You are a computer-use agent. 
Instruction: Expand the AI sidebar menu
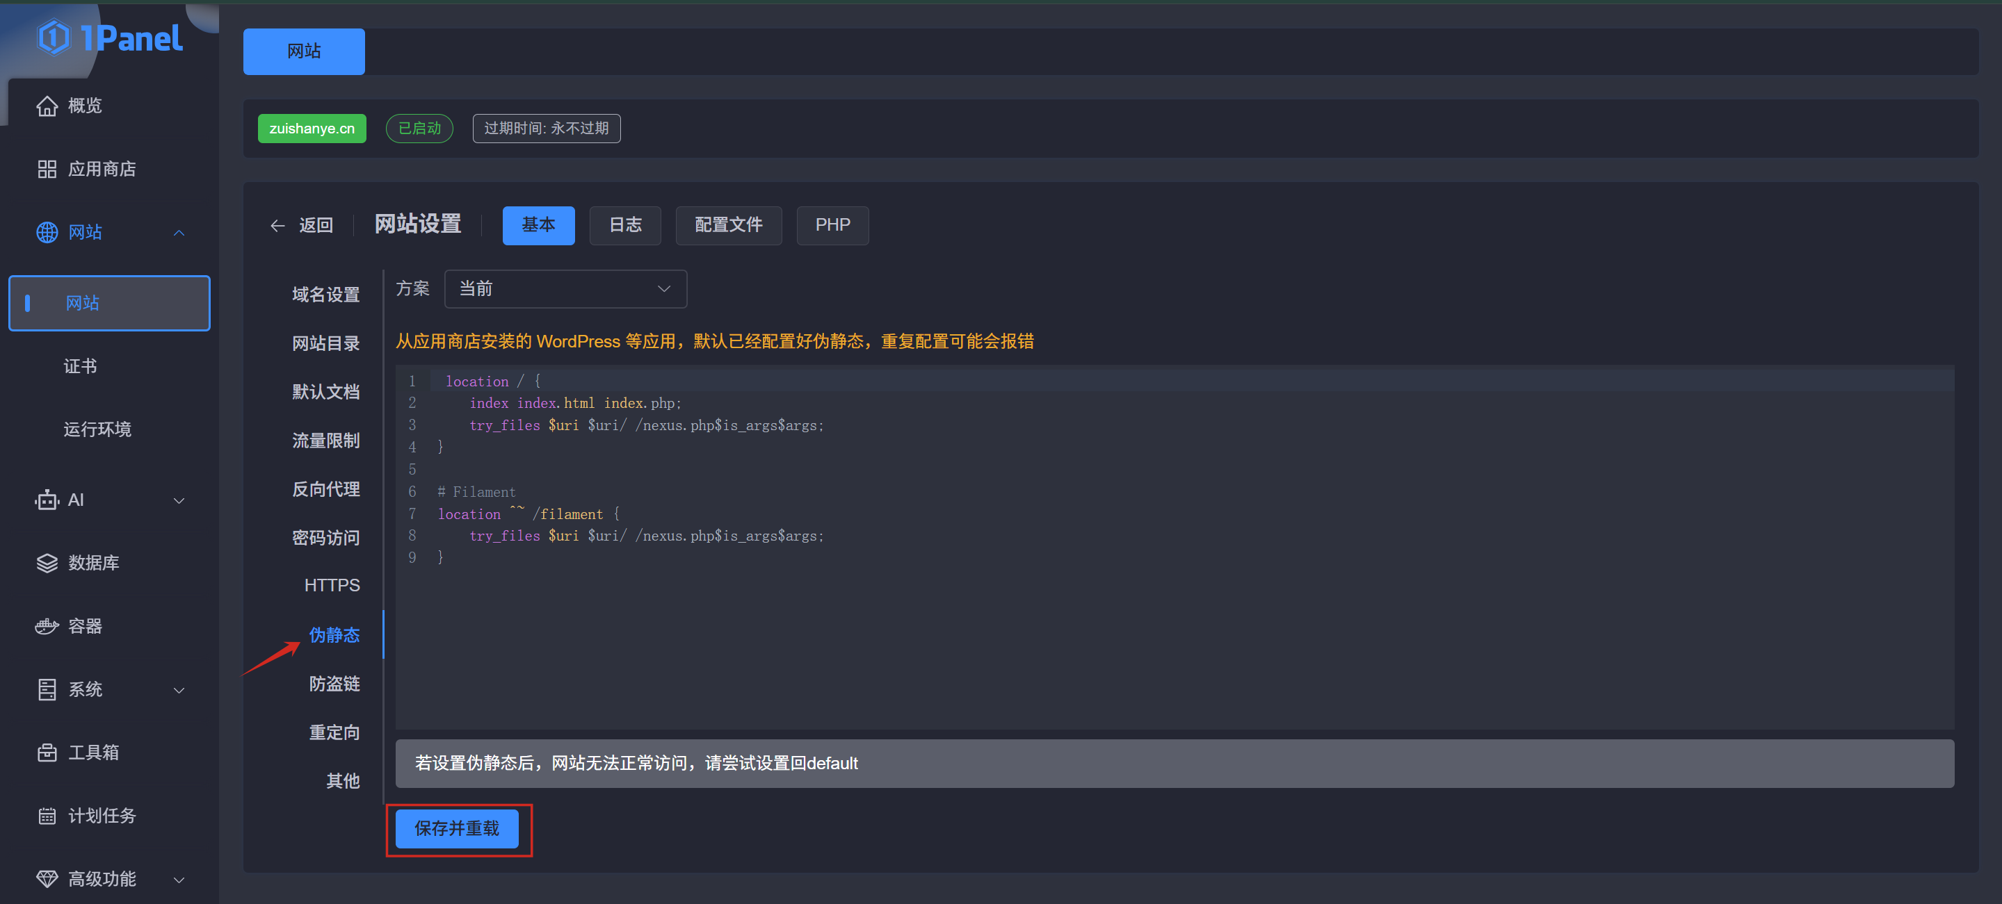[x=179, y=500]
